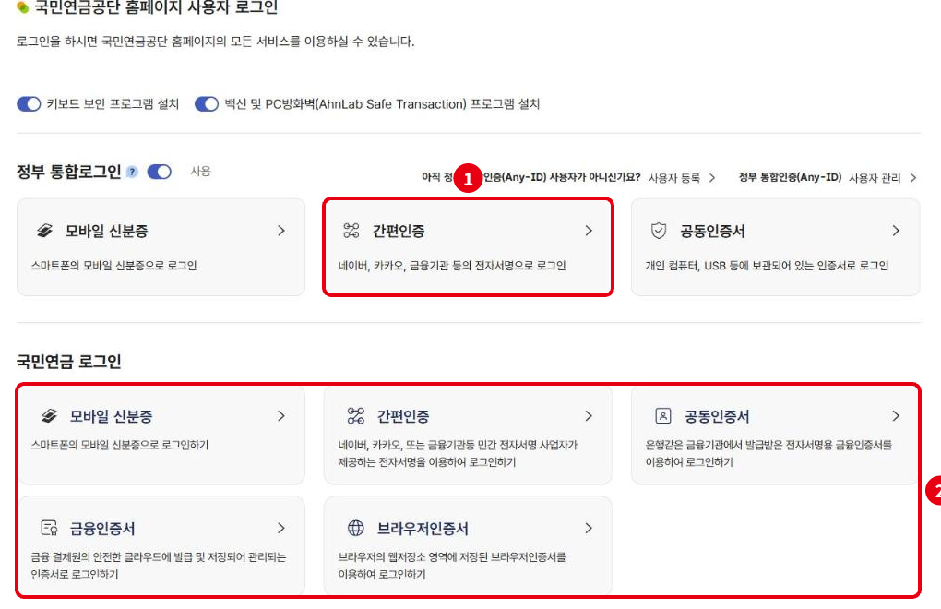Open chevron on 정부 통합로그인 공동인증서 card

click(896, 231)
